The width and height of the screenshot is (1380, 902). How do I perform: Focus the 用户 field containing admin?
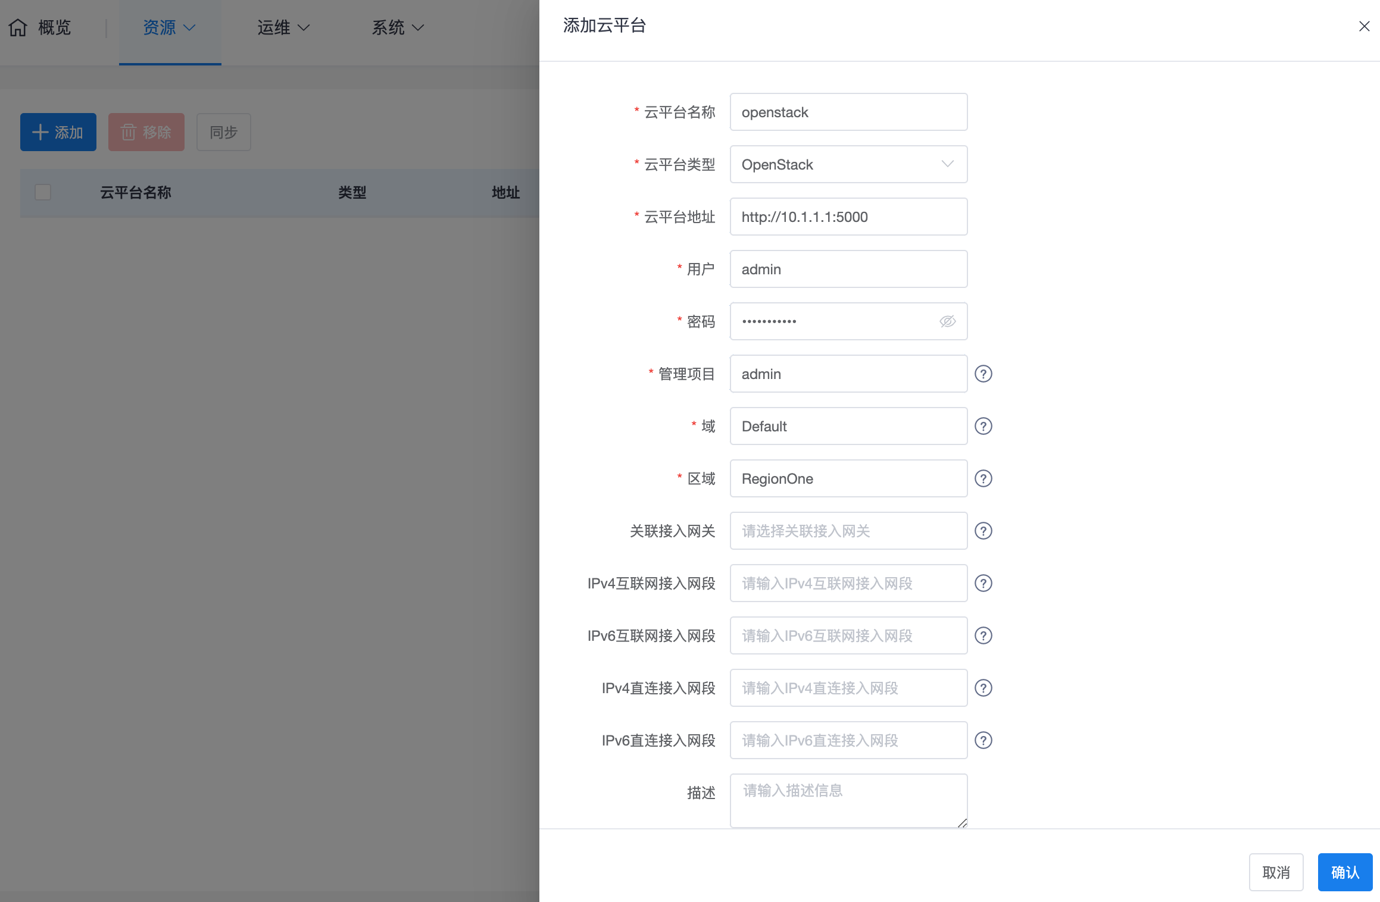coord(848,269)
